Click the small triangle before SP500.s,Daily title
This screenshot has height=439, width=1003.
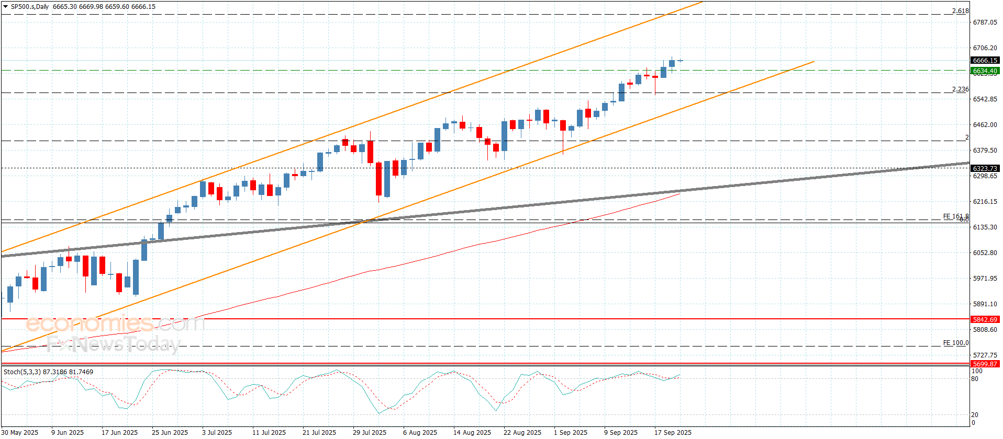point(6,7)
